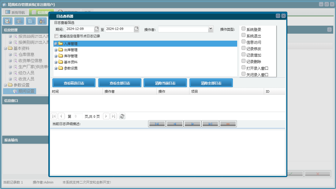
Task: Check the 系统登录 operation type
Action: (243, 29)
